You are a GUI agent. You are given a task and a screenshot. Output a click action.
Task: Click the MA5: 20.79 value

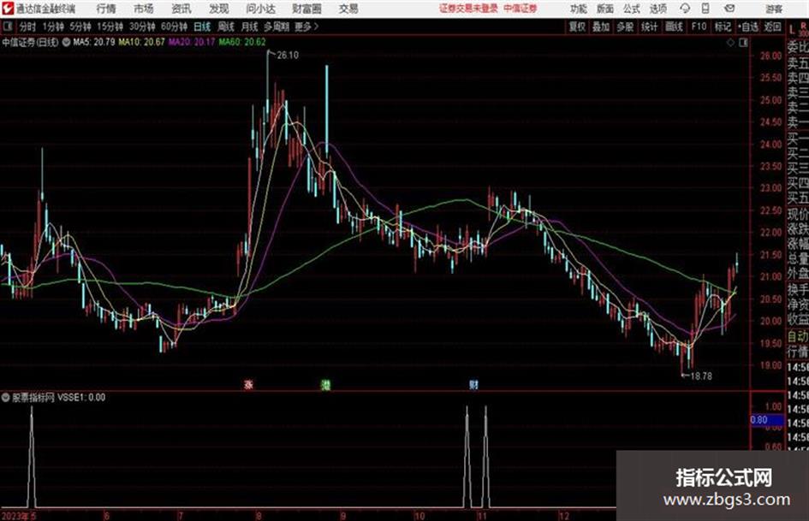[x=94, y=42]
